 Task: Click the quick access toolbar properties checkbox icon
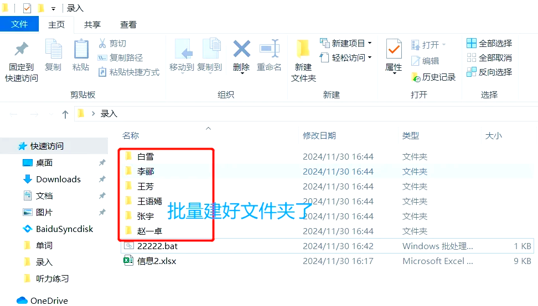27,8
